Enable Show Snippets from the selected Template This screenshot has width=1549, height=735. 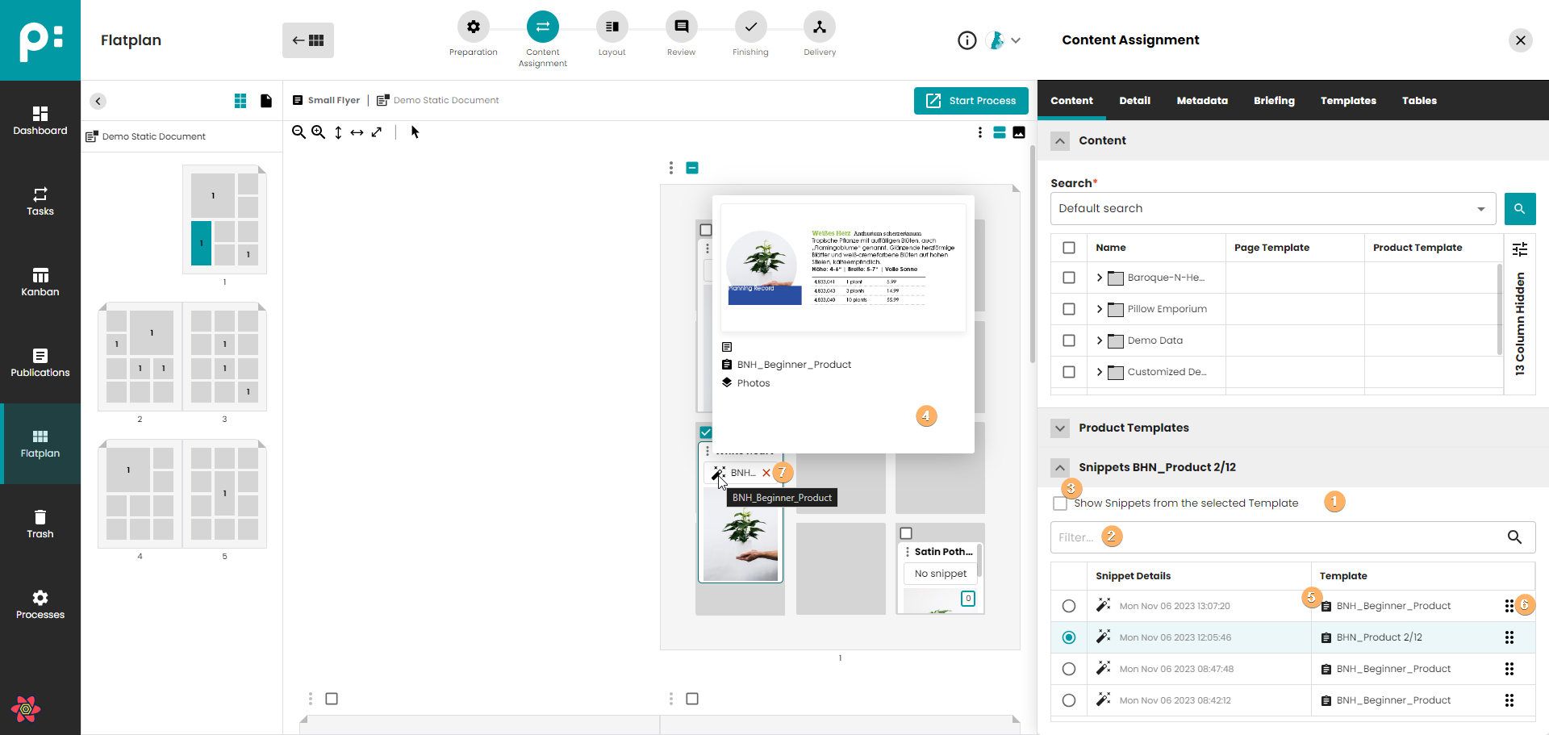tap(1060, 503)
